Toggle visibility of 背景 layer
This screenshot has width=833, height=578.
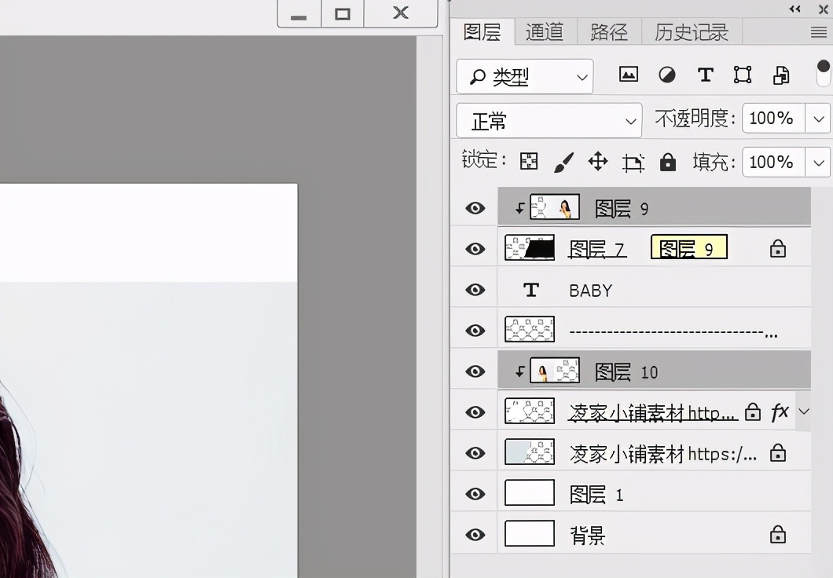point(475,535)
